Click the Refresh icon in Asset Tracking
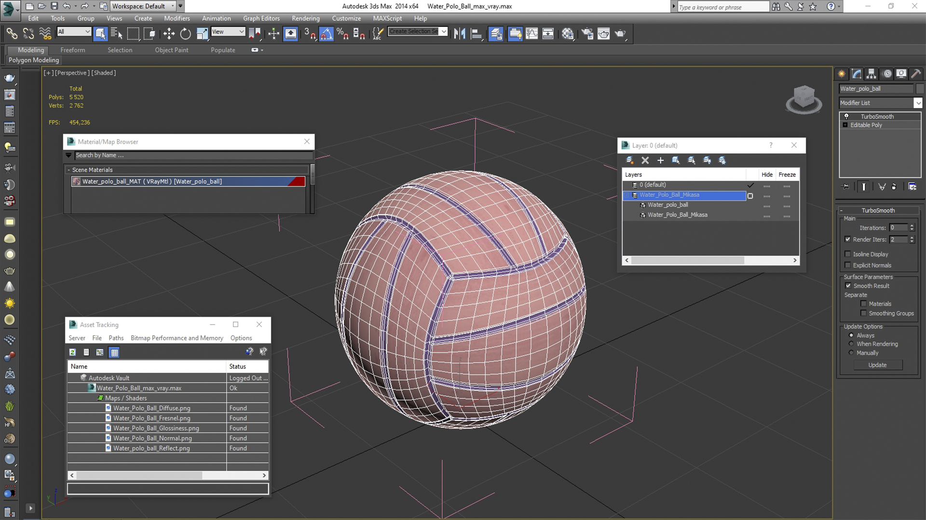 coord(72,352)
